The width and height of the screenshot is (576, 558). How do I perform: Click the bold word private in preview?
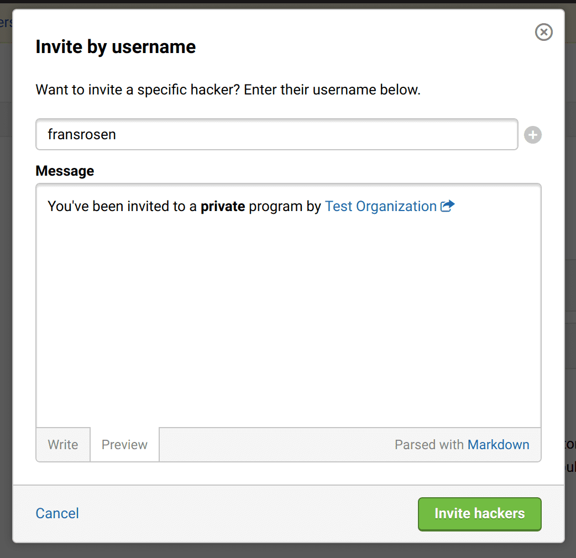(x=223, y=207)
